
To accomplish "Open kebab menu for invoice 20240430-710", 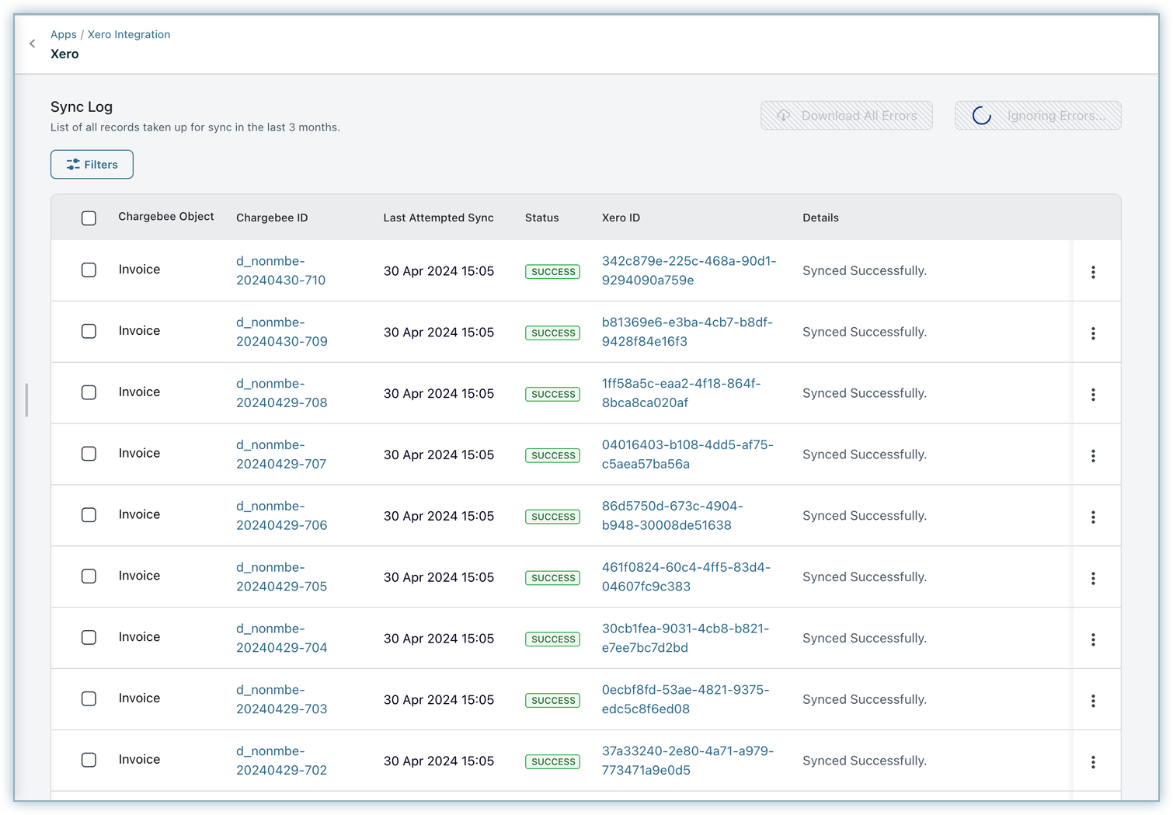I will tap(1092, 272).
